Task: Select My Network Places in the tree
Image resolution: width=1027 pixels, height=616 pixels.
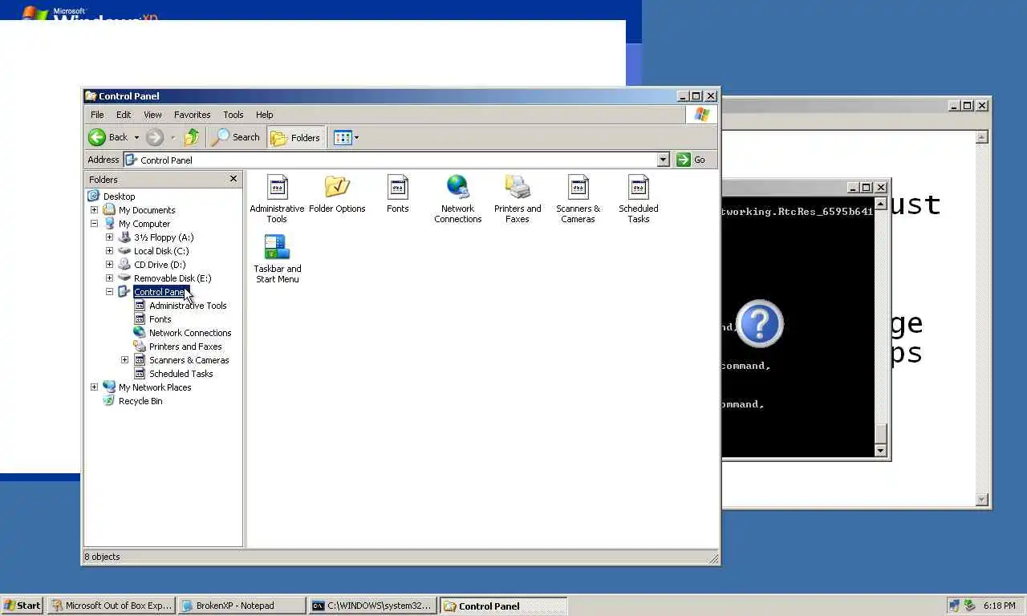Action: [155, 387]
